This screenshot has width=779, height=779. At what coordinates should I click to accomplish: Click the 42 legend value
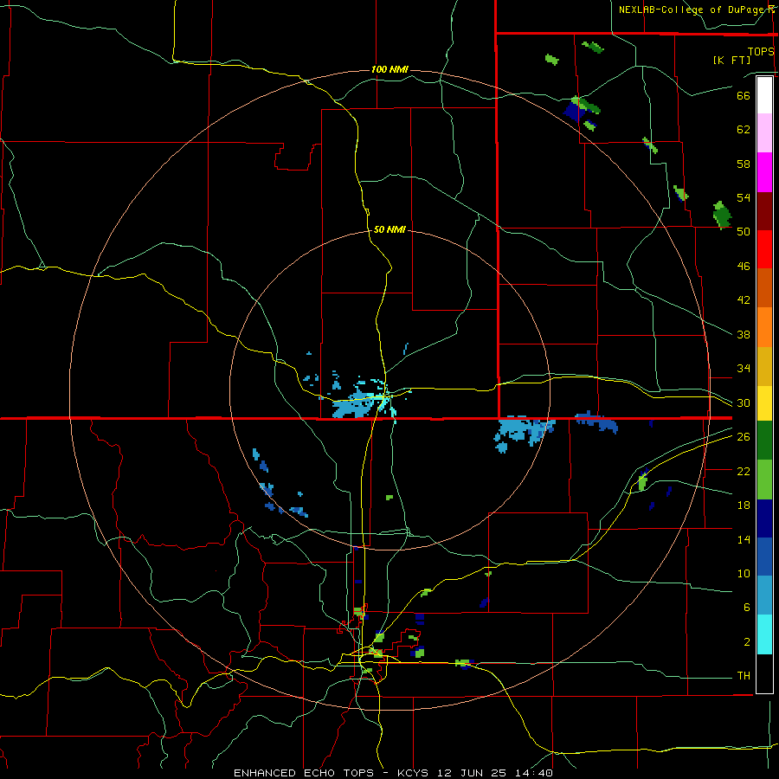[x=744, y=300]
